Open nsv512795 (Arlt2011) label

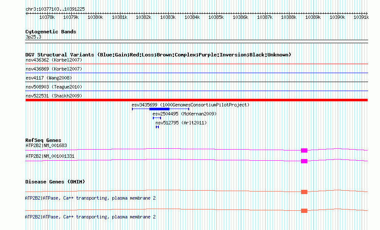[x=181, y=123]
